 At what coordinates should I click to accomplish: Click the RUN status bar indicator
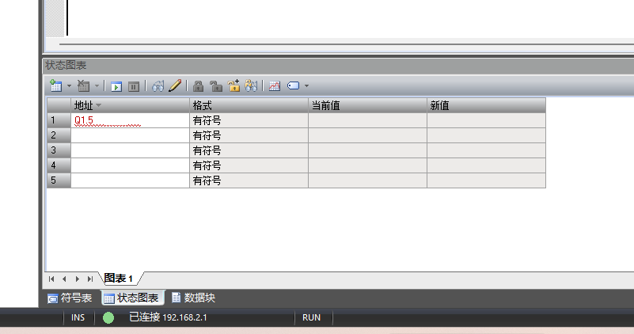pos(311,318)
